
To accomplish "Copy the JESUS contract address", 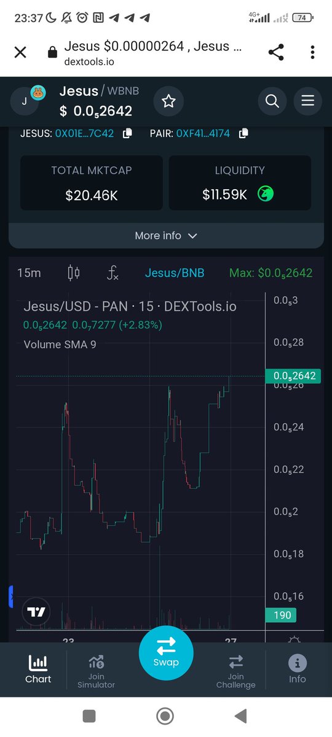I will (x=127, y=133).
